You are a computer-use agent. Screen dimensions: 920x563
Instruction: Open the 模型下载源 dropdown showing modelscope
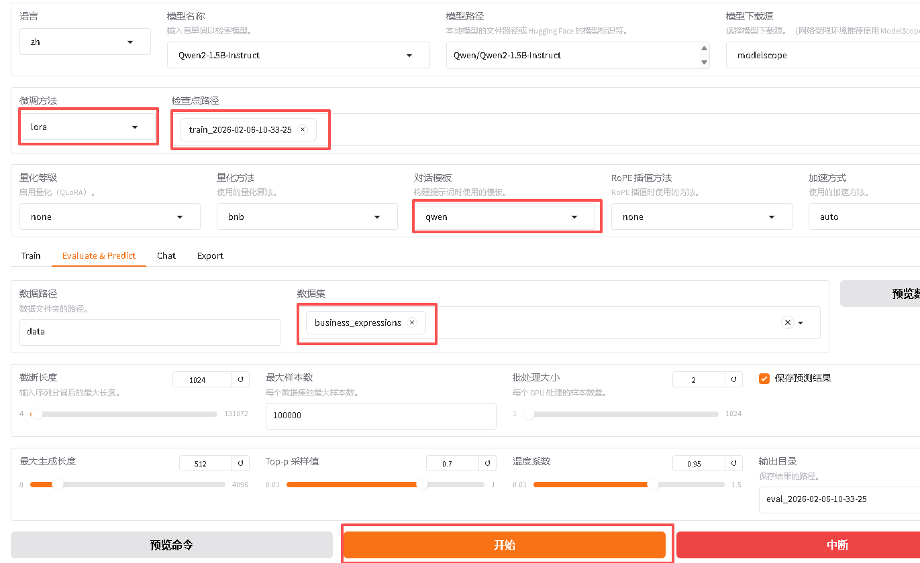click(x=823, y=55)
